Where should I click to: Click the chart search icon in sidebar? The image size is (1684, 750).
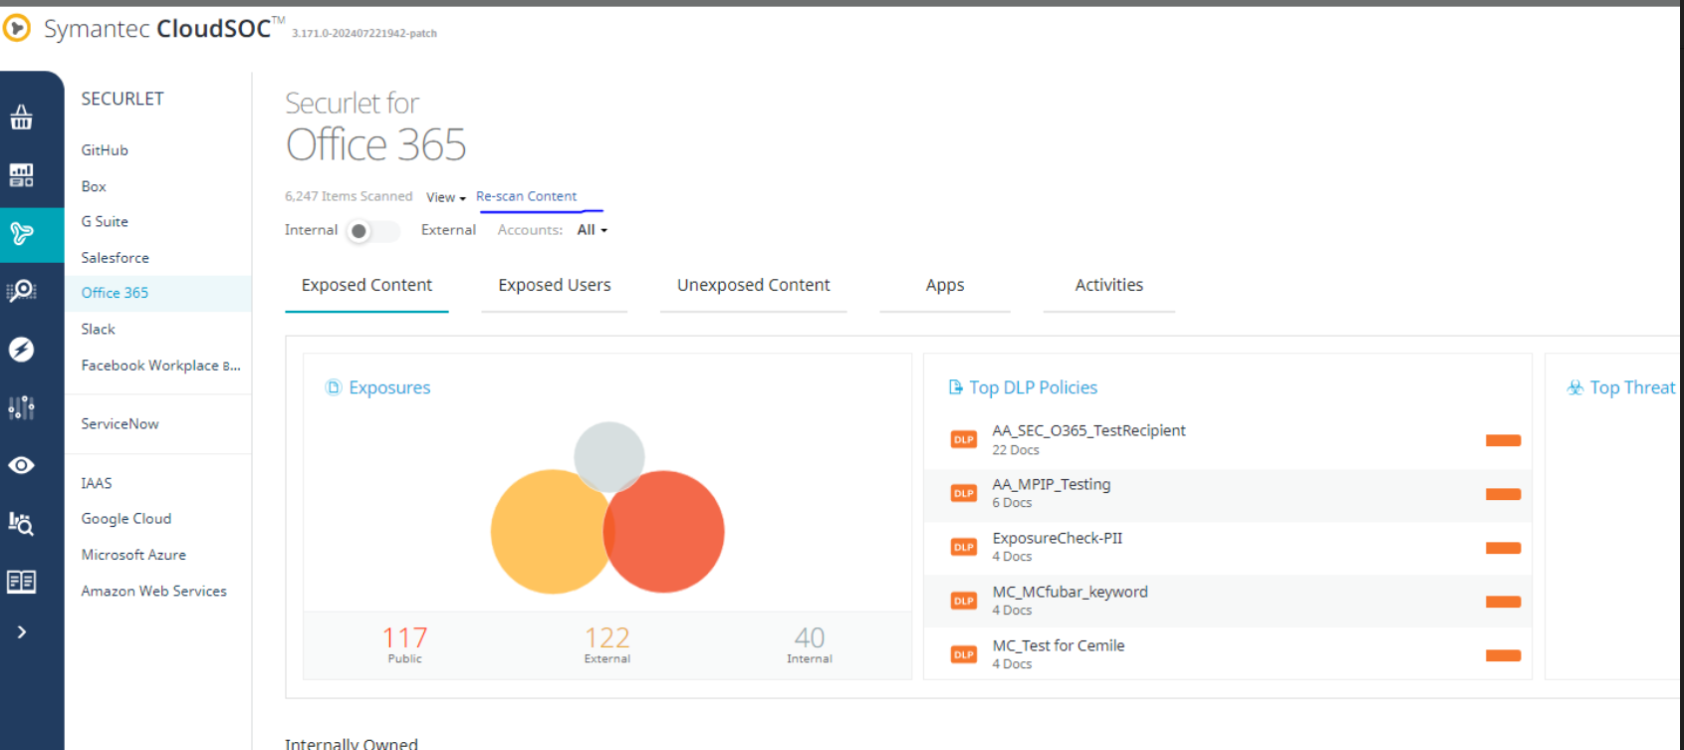[21, 523]
